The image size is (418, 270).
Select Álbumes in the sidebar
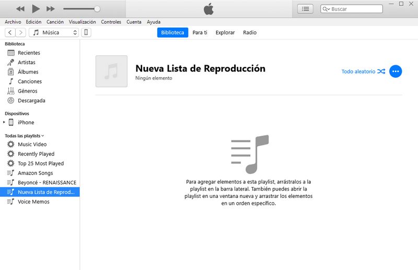click(40, 72)
